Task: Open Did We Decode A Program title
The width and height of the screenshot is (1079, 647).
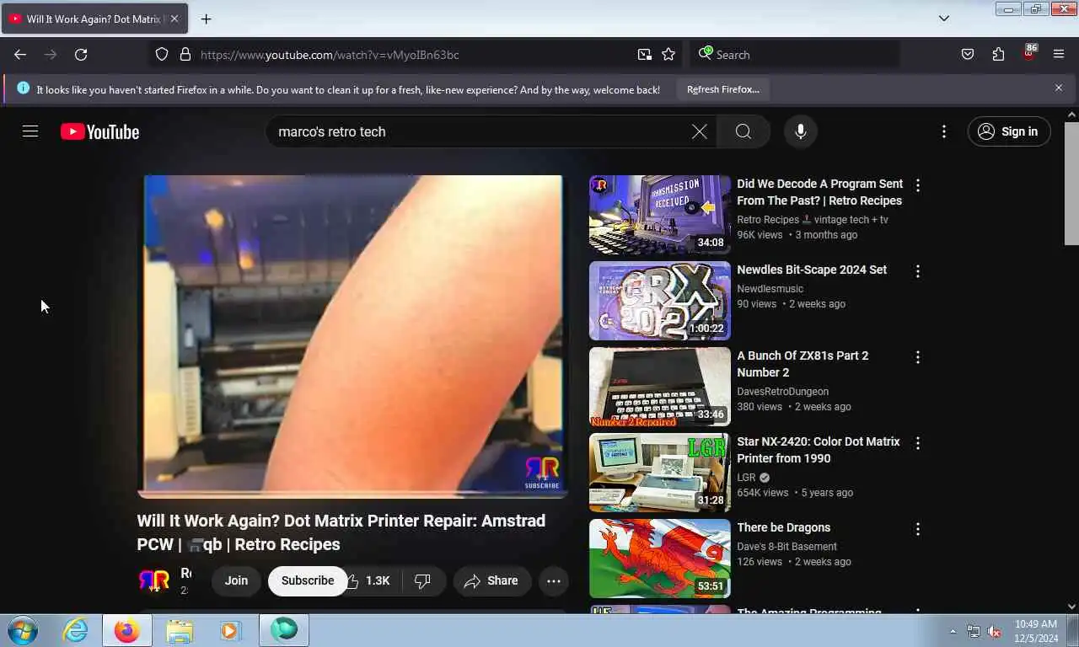Action: pos(819,192)
